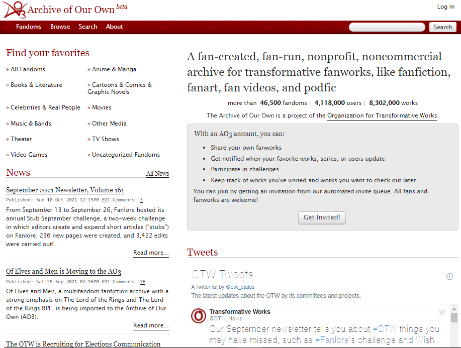This screenshot has height=348, width=461.
Task: Open the Fandoms dropdown menu
Action: click(x=29, y=27)
